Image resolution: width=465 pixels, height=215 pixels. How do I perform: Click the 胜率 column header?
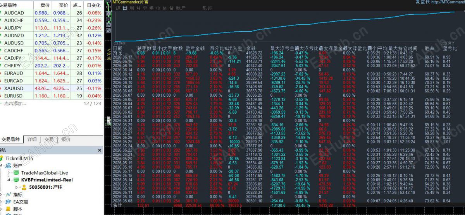pos(430,48)
